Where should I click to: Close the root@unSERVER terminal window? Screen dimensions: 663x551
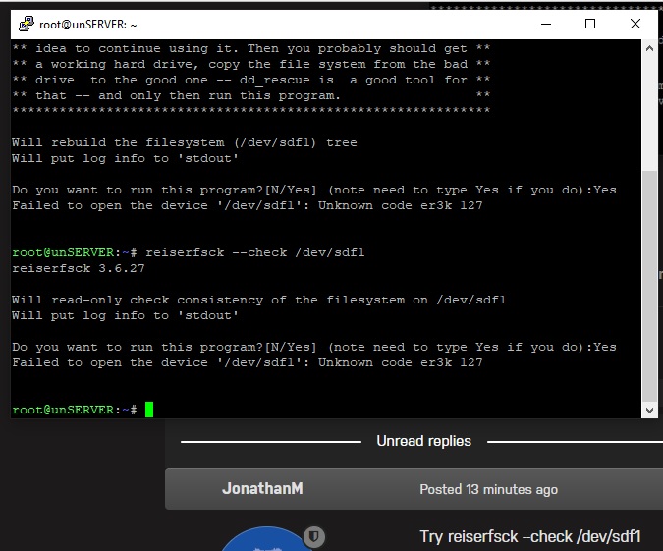click(635, 25)
